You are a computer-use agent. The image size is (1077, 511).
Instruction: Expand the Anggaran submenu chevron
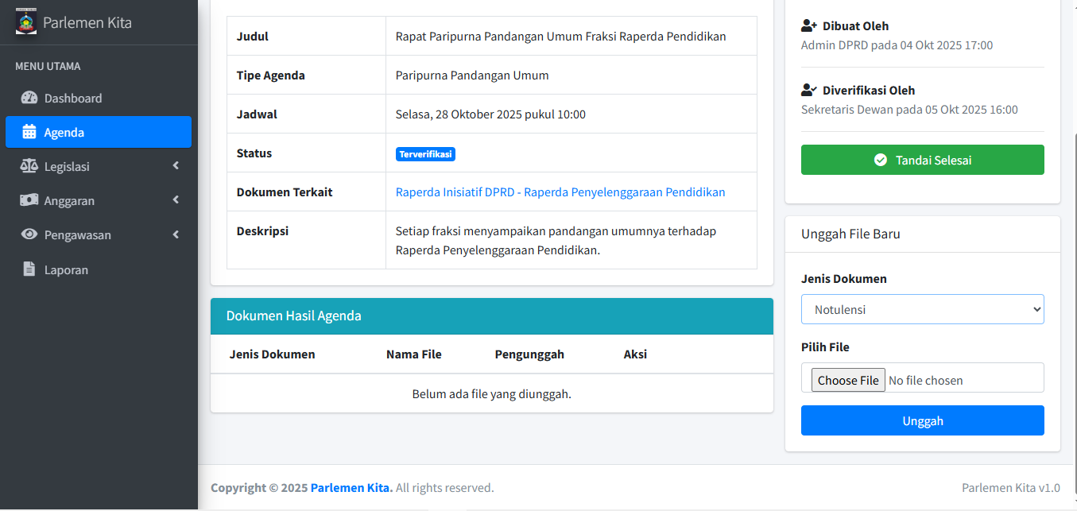coord(176,200)
